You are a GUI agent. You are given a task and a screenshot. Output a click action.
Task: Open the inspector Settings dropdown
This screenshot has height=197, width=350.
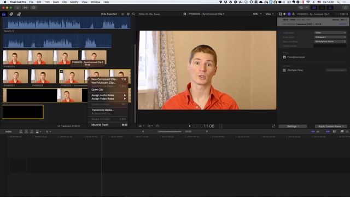point(293,126)
